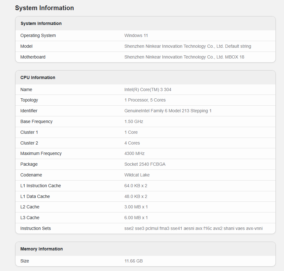The height and width of the screenshot is (271, 284).
Task: Click the Windows 11 value text
Action: [x=136, y=35]
